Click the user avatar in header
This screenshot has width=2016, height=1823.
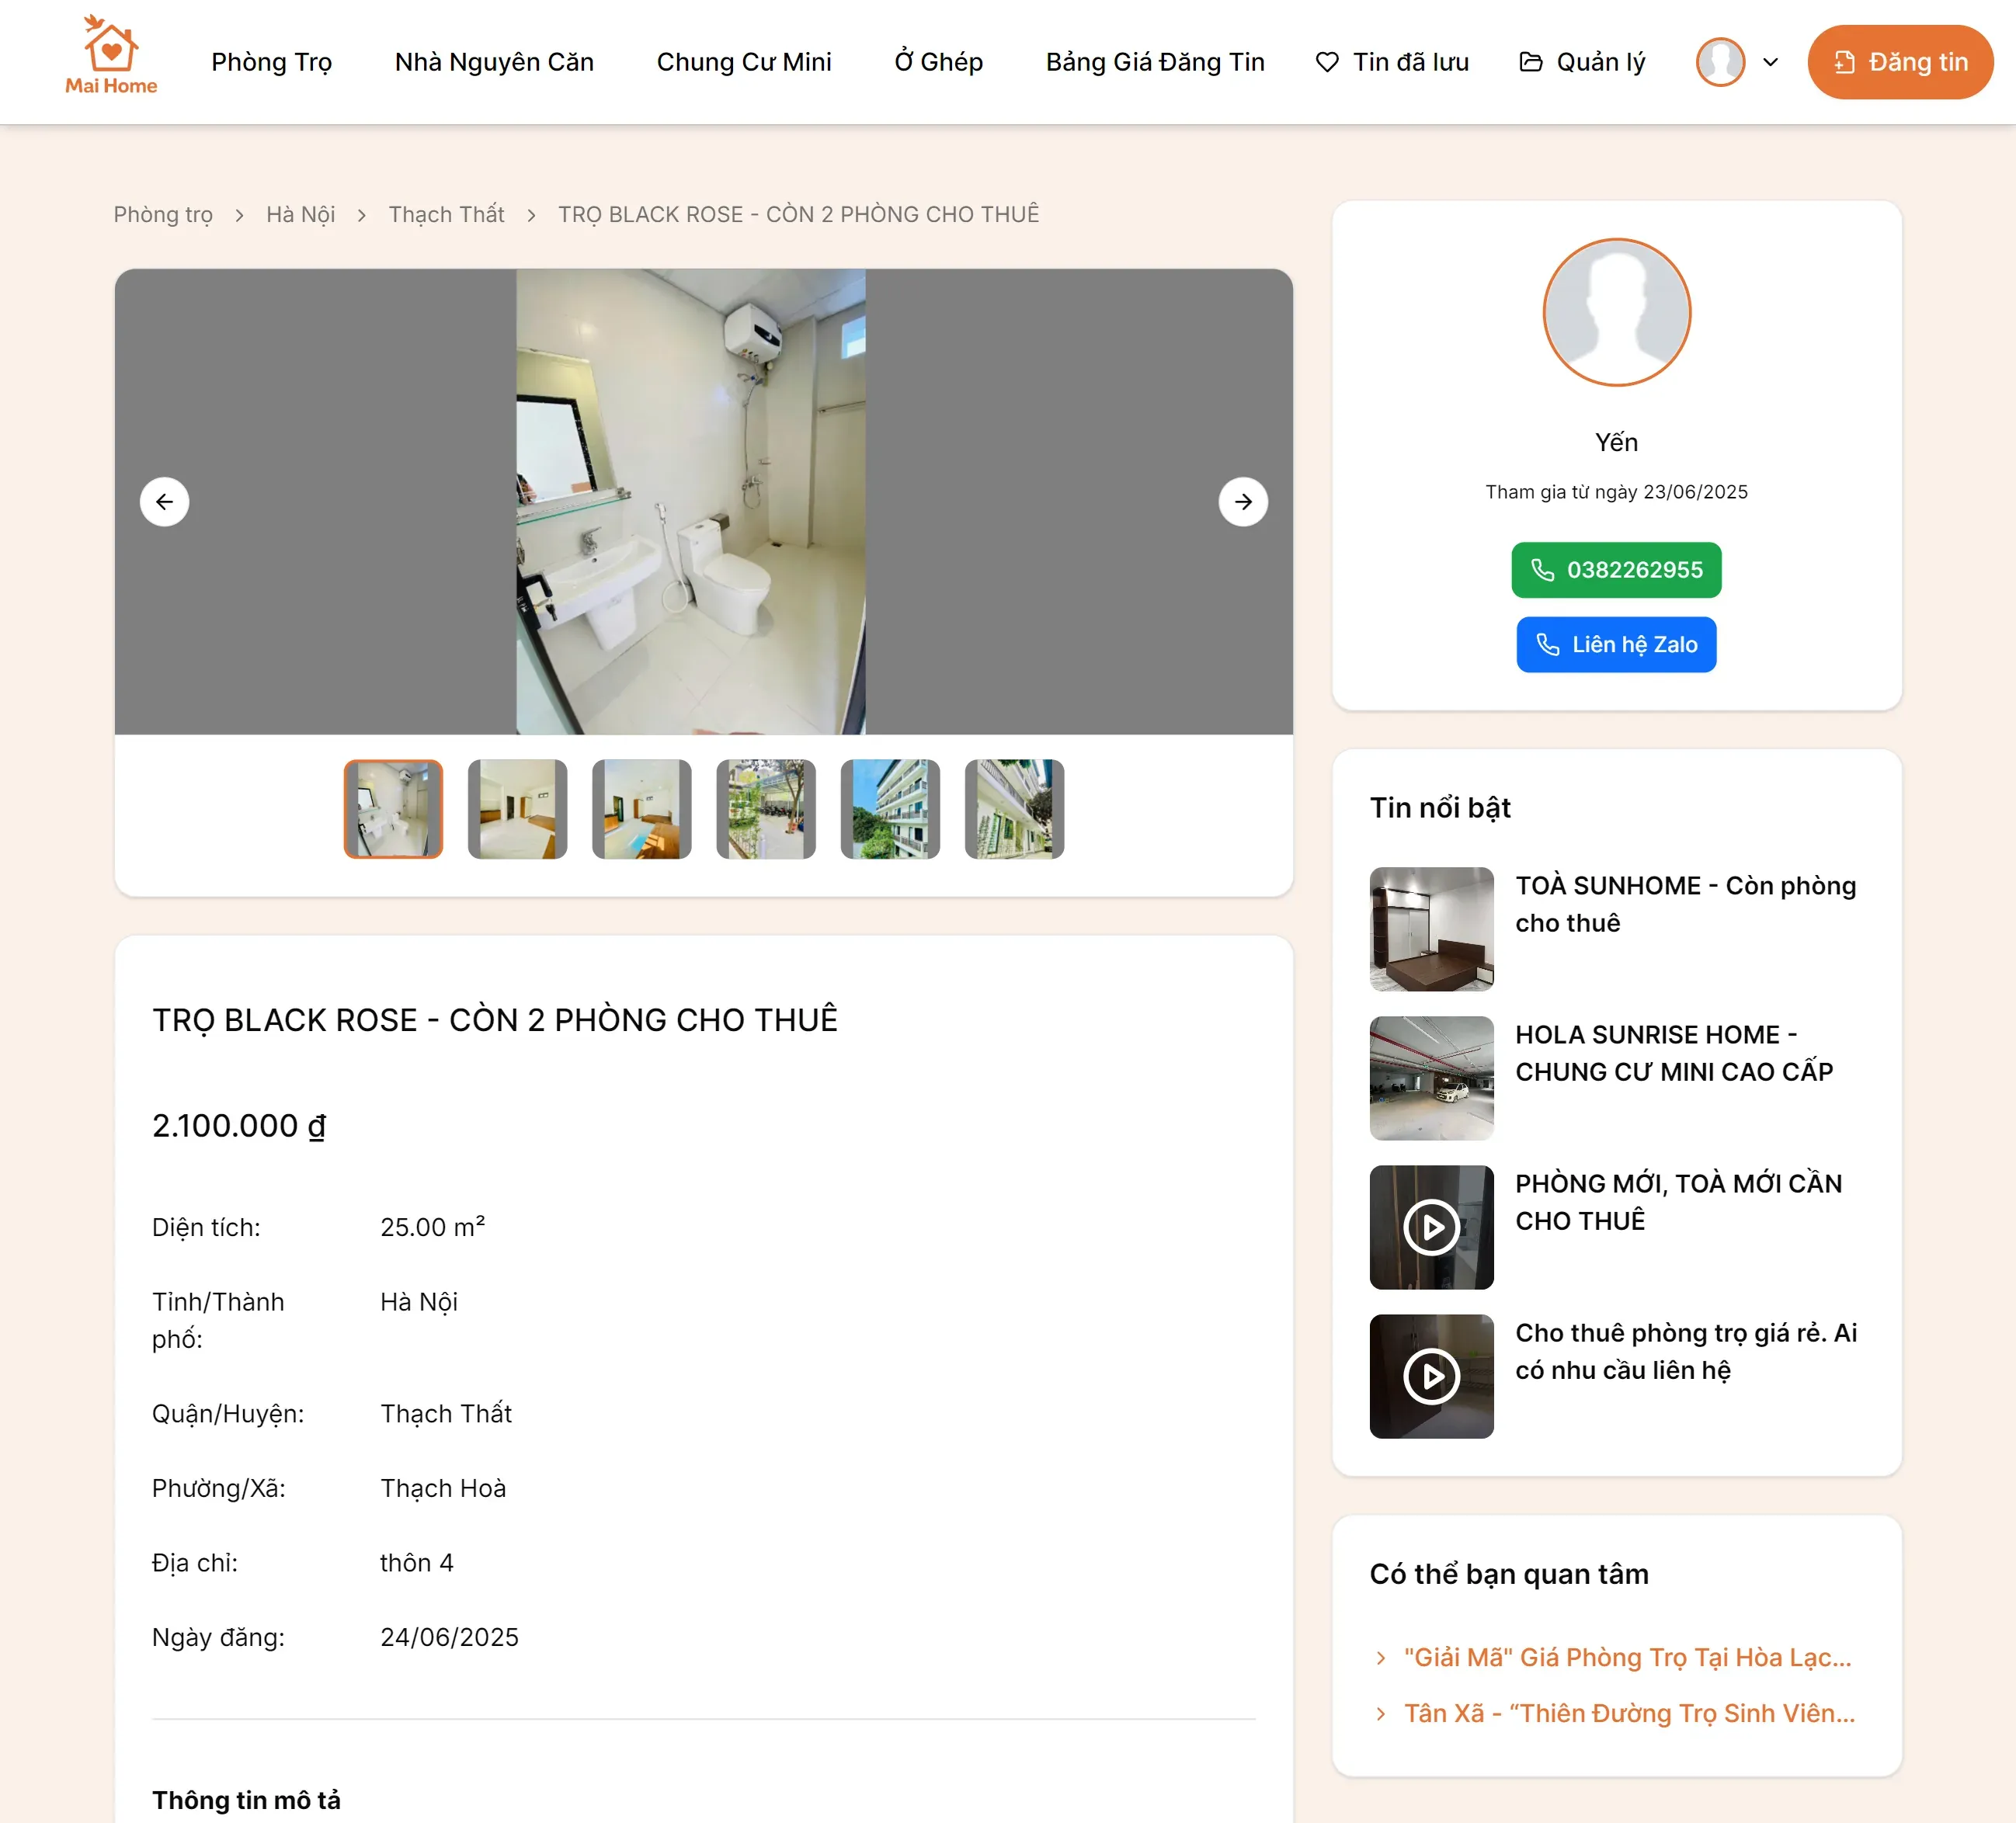(1720, 62)
